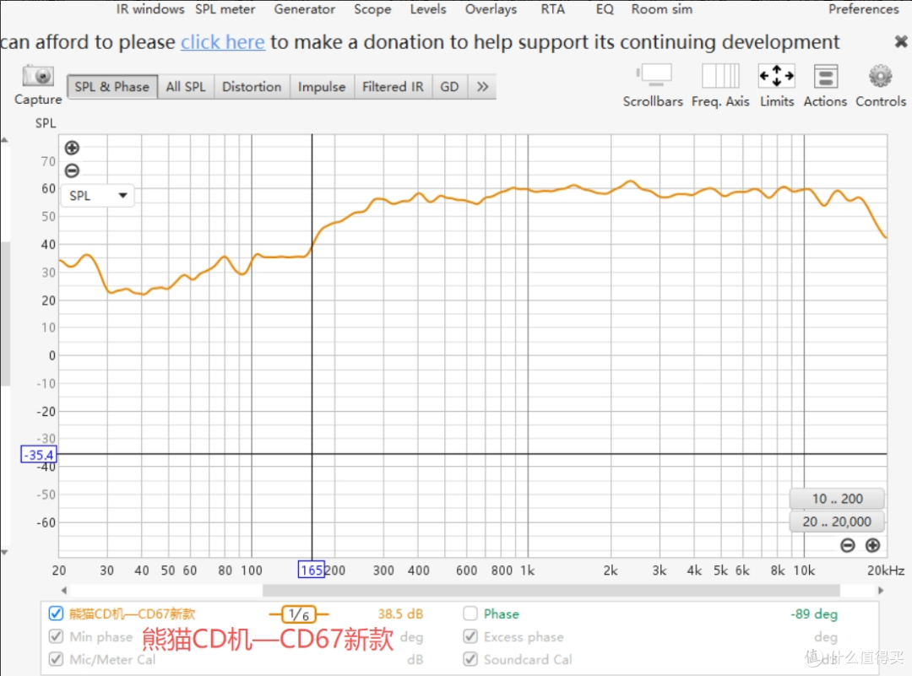Select the SPL & Phase tab
Screen dimensions: 912x676
click(112, 87)
